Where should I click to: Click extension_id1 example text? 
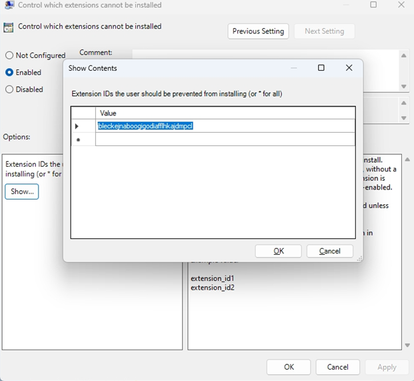pyautogui.click(x=212, y=278)
